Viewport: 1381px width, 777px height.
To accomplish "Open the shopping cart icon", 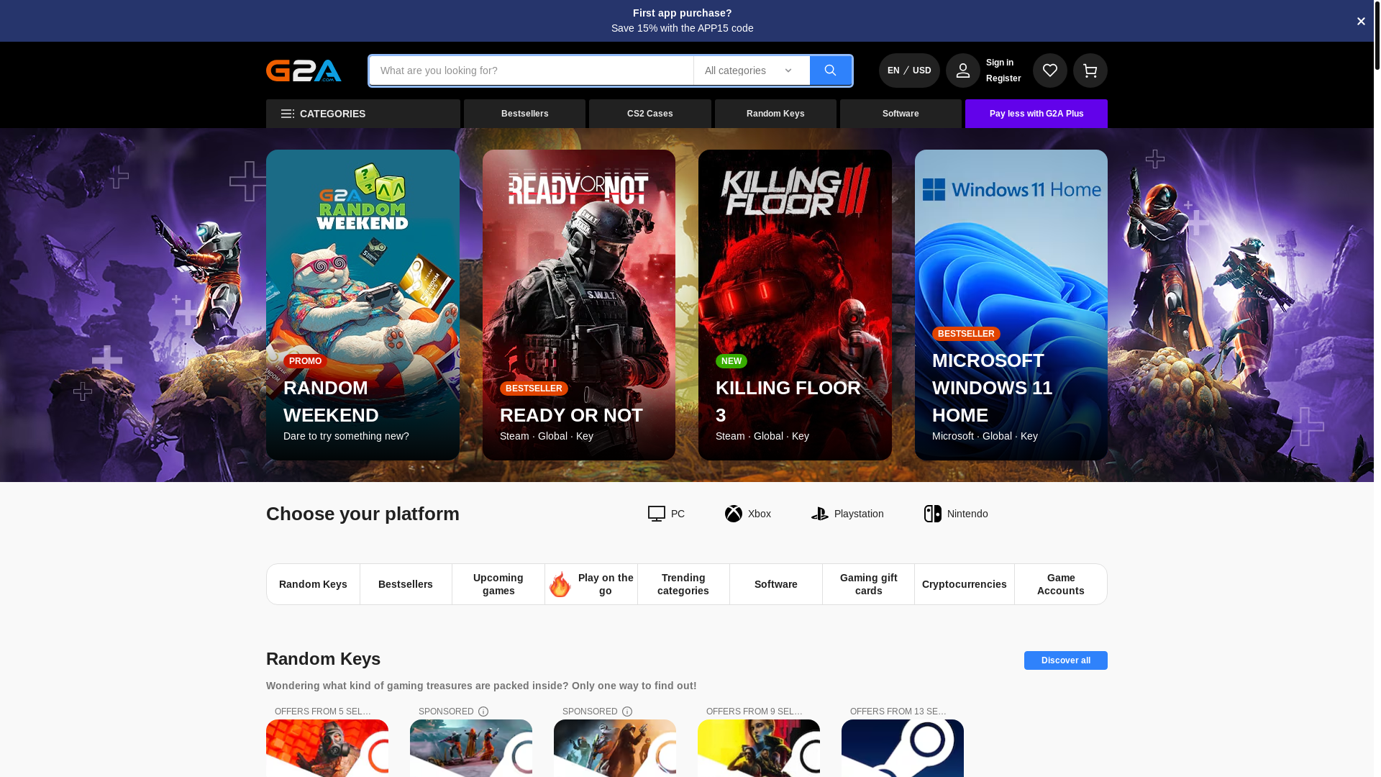I will click(x=1090, y=71).
